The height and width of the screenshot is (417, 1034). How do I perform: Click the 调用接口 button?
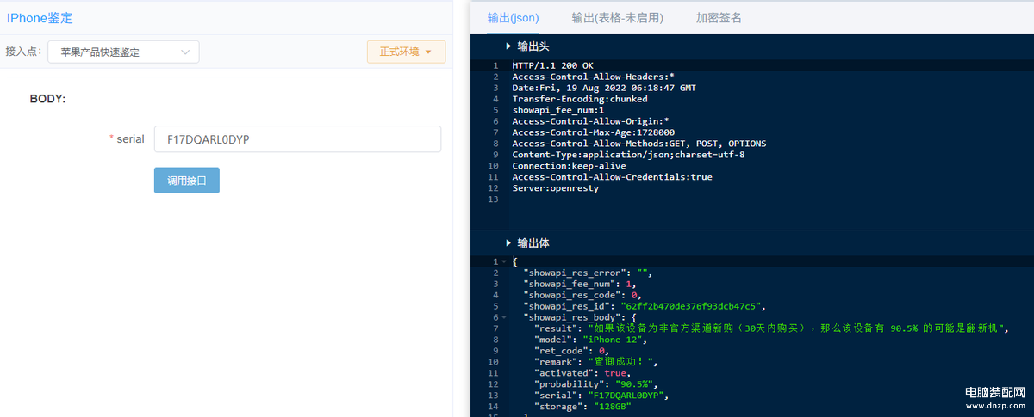186,181
